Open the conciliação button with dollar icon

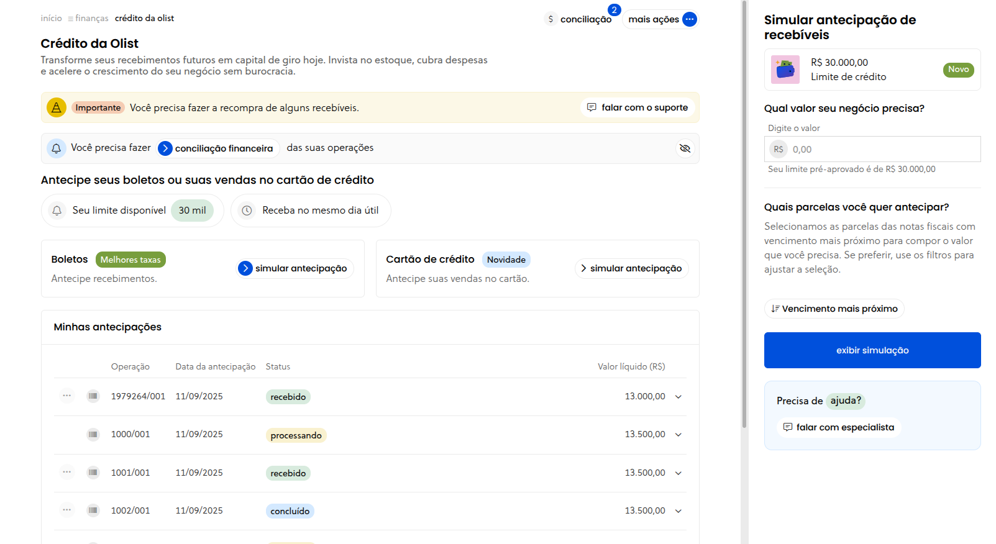coord(579,19)
